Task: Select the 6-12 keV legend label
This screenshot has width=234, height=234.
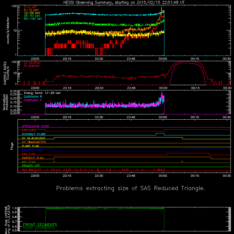Action: (x=31, y=10)
